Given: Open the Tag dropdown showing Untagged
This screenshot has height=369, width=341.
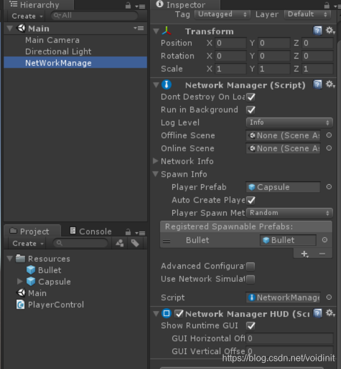Looking at the screenshot, I should (222, 14).
